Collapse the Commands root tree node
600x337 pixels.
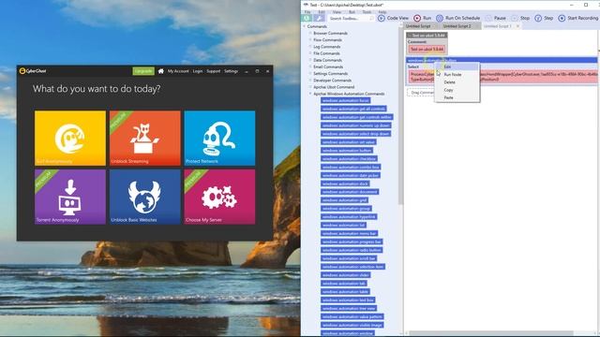tap(305, 26)
